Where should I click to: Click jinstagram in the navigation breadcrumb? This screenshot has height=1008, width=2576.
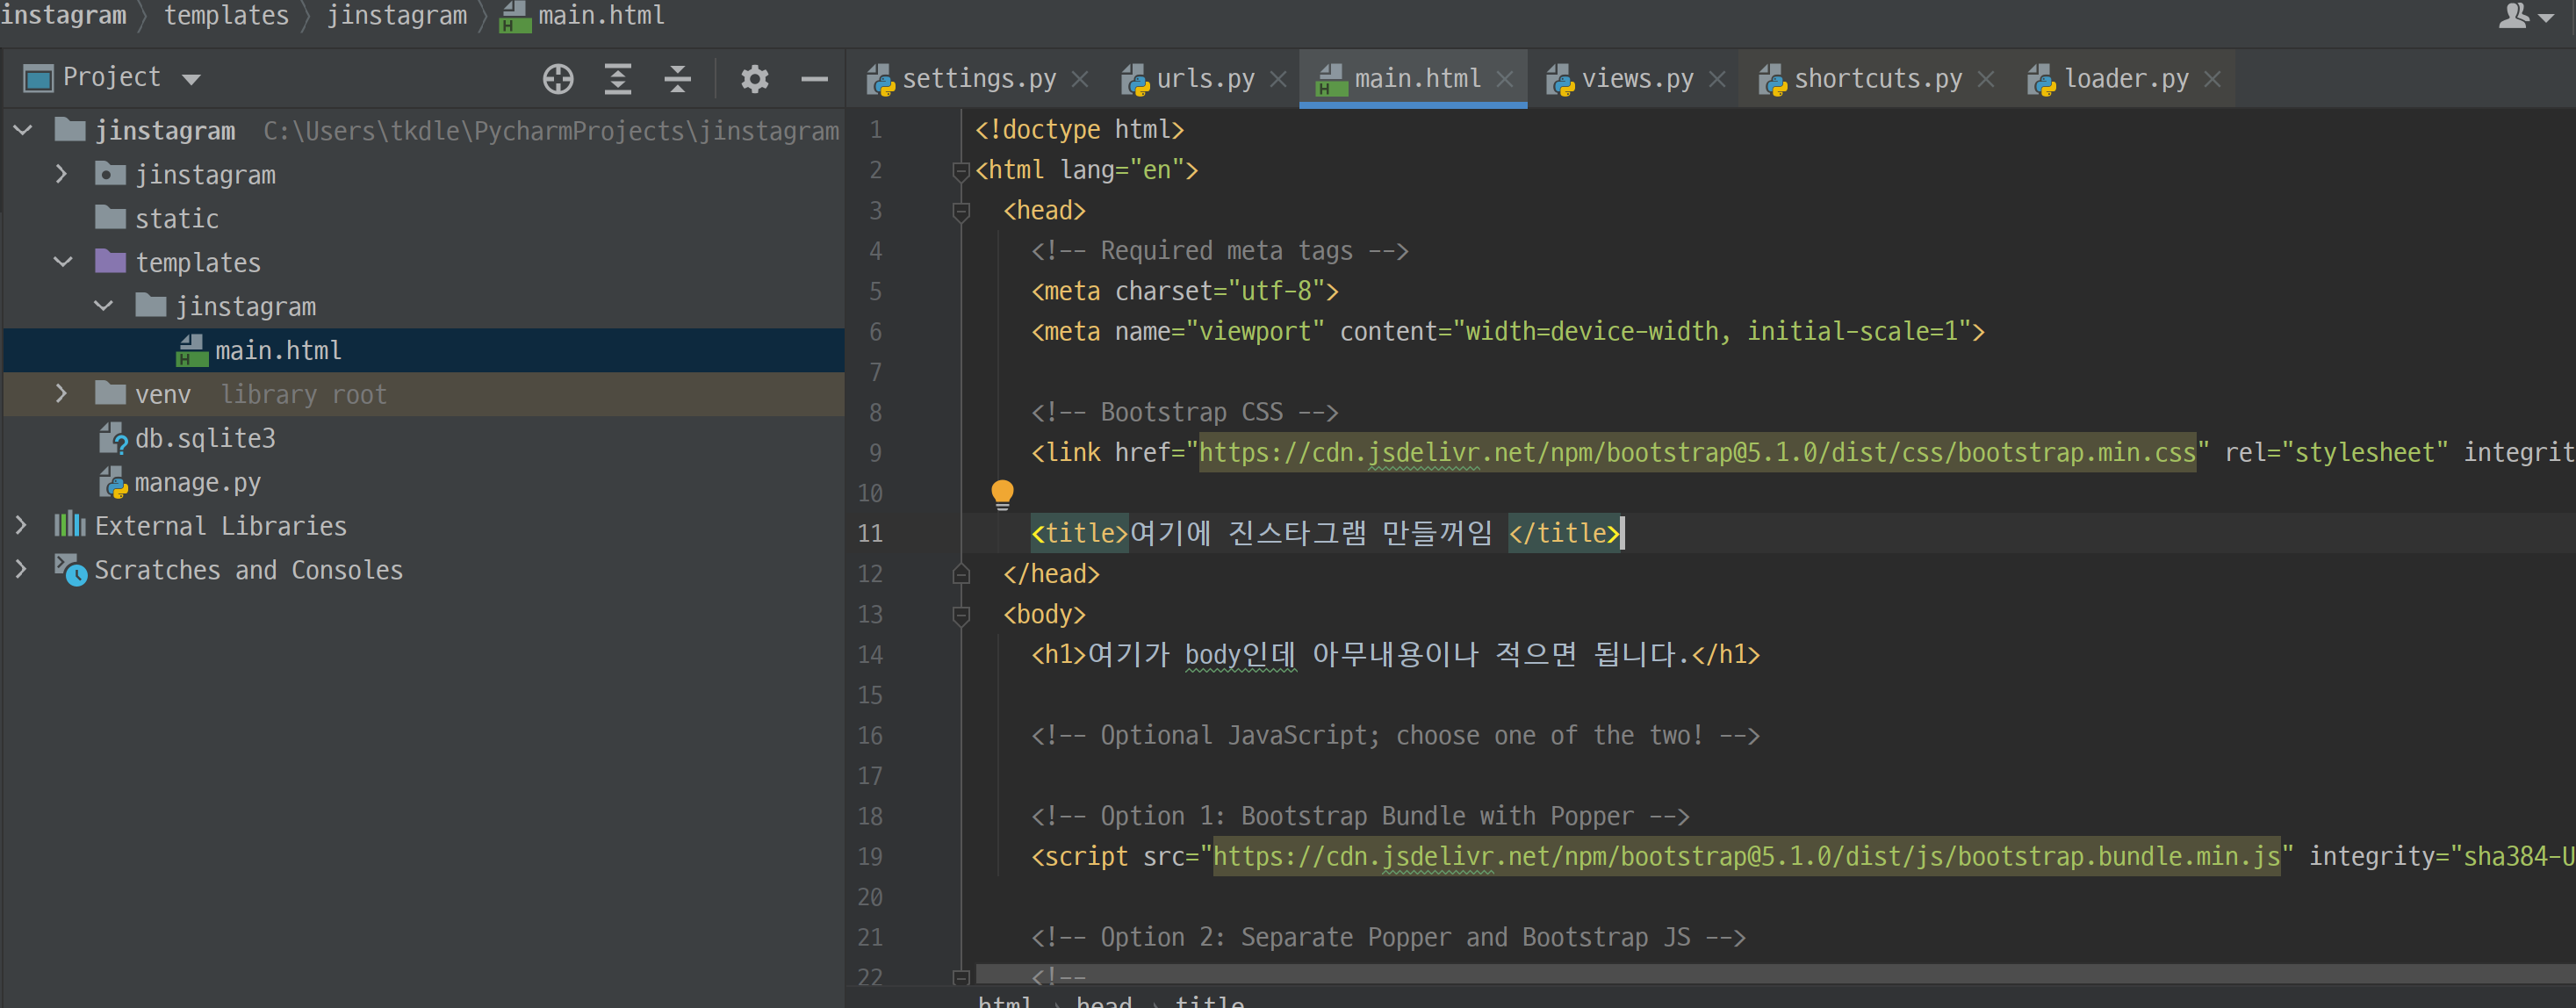(397, 16)
